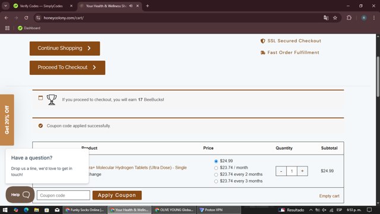The height and width of the screenshot is (214, 380).
Task: Open the Extensions puzzle icon
Action: point(349,18)
